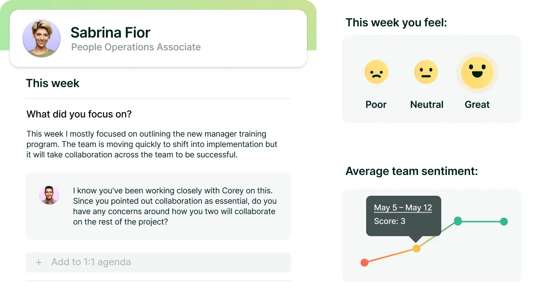Screen dimensions: 534x294
Task: Click the manager's comment about Corey
Action: [x=175, y=206]
